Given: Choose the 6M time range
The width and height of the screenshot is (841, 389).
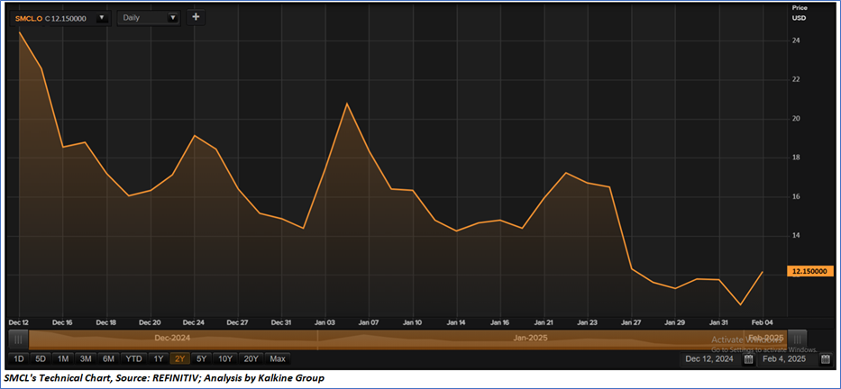Looking at the screenshot, I should [x=108, y=359].
